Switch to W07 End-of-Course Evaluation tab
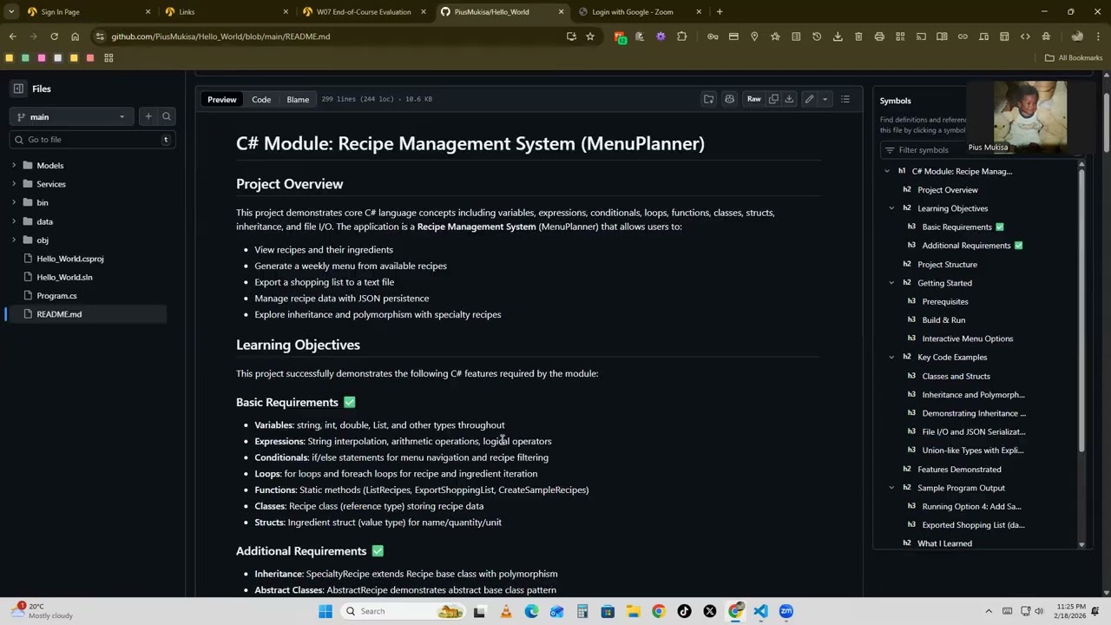 tap(363, 11)
